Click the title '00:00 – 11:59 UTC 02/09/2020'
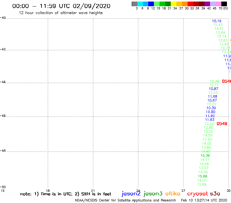The height and width of the screenshot is (203, 231). coord(61,6)
